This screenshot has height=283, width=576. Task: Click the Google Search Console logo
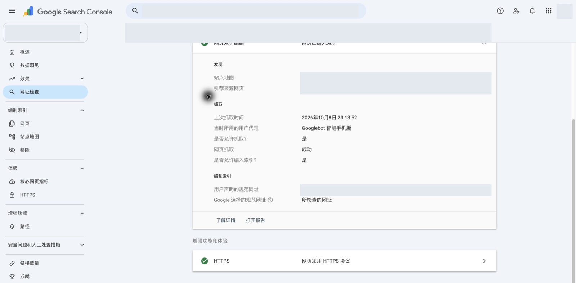[68, 12]
